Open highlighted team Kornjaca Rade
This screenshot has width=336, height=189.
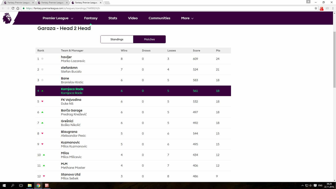coord(72,89)
